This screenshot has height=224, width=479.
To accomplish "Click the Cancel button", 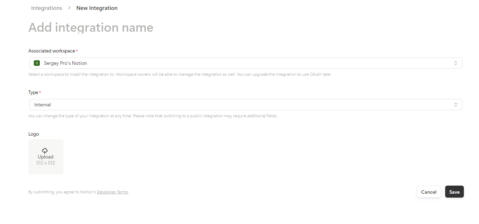I will pos(429,192).
